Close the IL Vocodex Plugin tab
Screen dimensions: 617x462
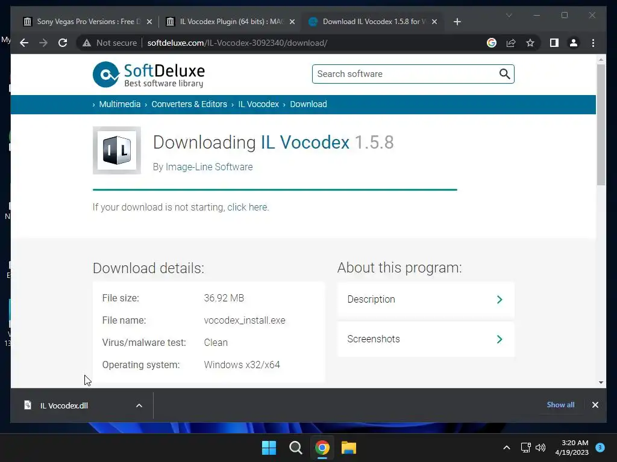tap(292, 22)
